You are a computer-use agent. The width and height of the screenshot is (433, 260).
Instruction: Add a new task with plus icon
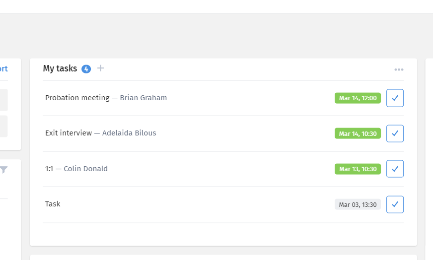click(100, 68)
